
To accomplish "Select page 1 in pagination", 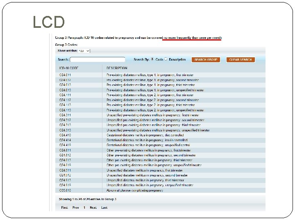I will (84, 207).
